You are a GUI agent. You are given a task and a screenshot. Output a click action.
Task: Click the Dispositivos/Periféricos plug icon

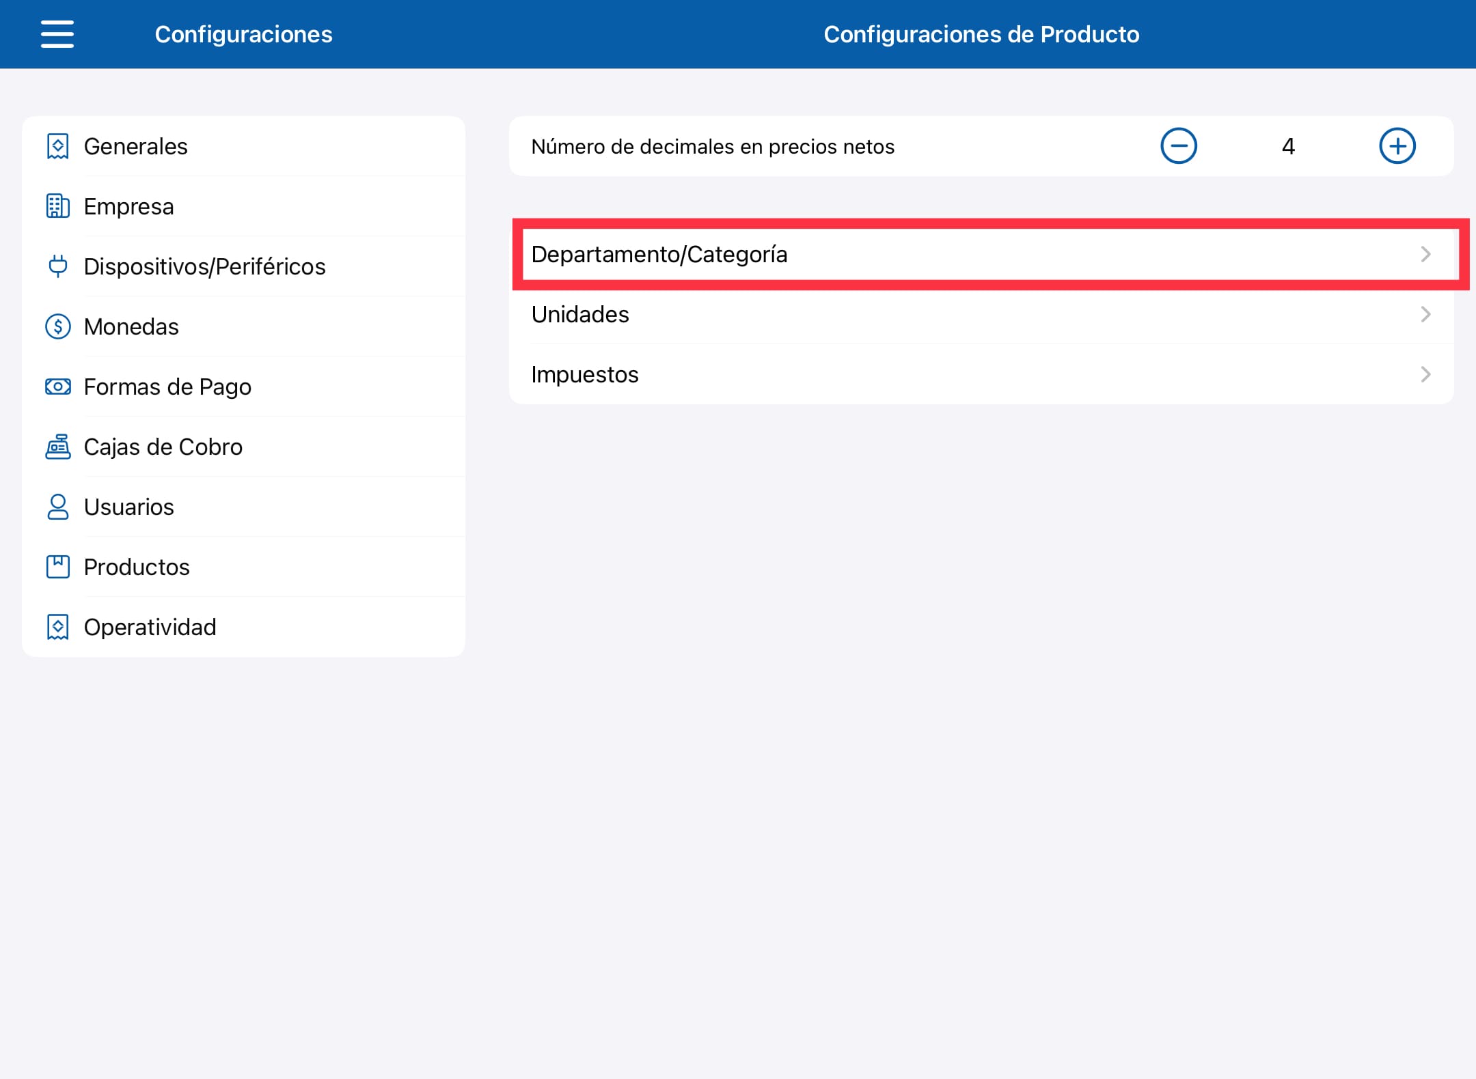tap(58, 266)
